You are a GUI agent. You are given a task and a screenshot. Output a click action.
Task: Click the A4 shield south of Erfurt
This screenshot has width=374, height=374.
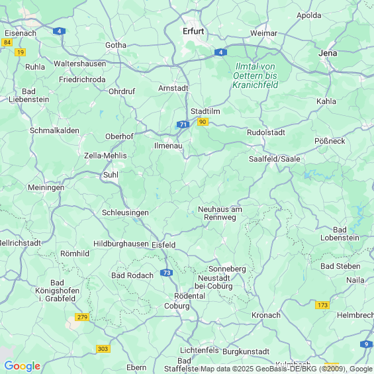click(220, 52)
